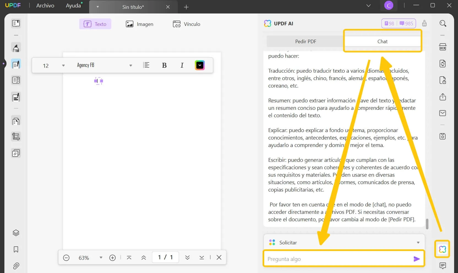Open the user account avatar
The height and width of the screenshot is (273, 458).
point(389,6)
